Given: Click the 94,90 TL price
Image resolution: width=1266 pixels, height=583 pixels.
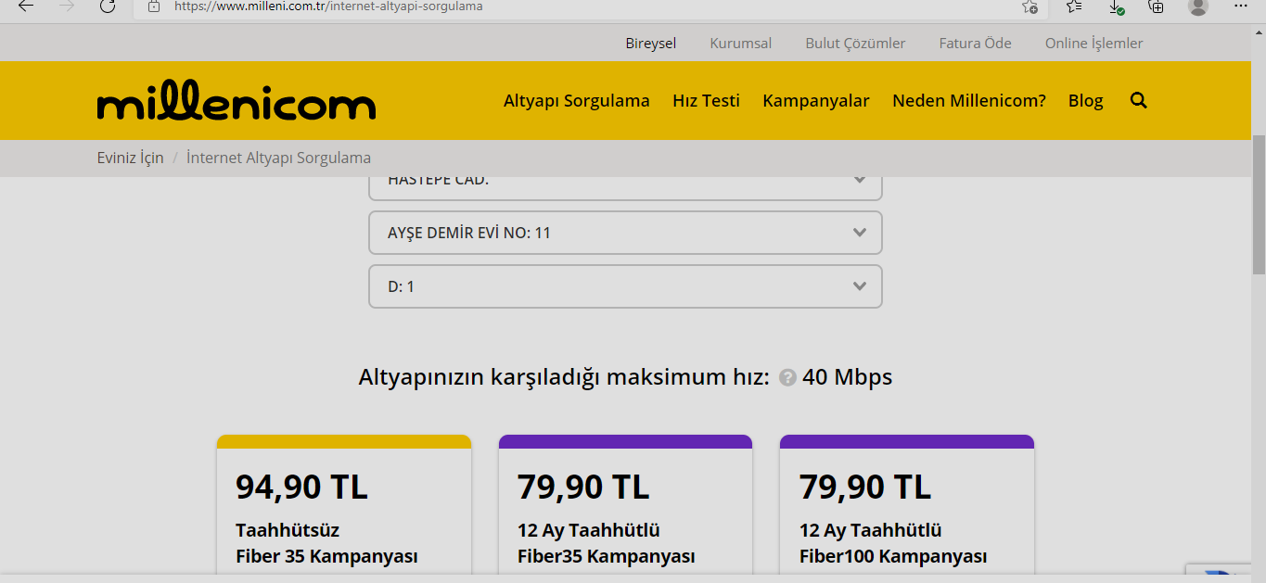Looking at the screenshot, I should pos(301,486).
